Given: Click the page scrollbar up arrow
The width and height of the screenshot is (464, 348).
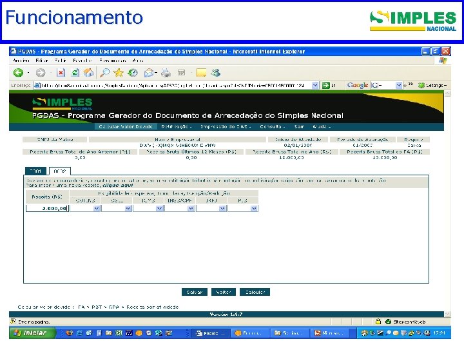Looking at the screenshot, I should click(447, 93).
